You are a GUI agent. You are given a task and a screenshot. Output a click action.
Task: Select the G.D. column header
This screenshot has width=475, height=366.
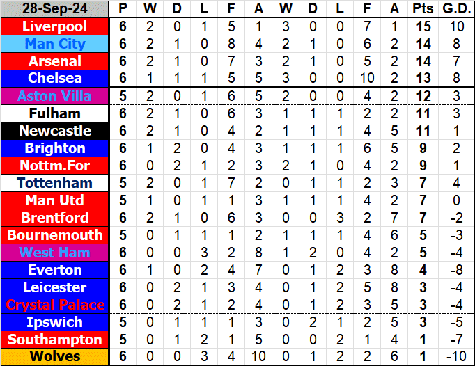454,9
